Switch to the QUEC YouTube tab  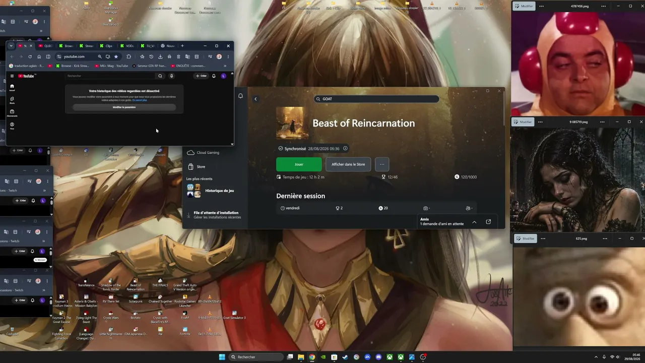click(x=45, y=46)
